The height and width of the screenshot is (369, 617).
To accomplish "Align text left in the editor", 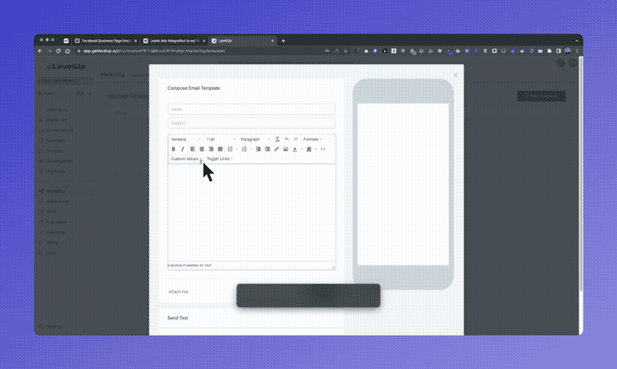I will pyautogui.click(x=193, y=149).
